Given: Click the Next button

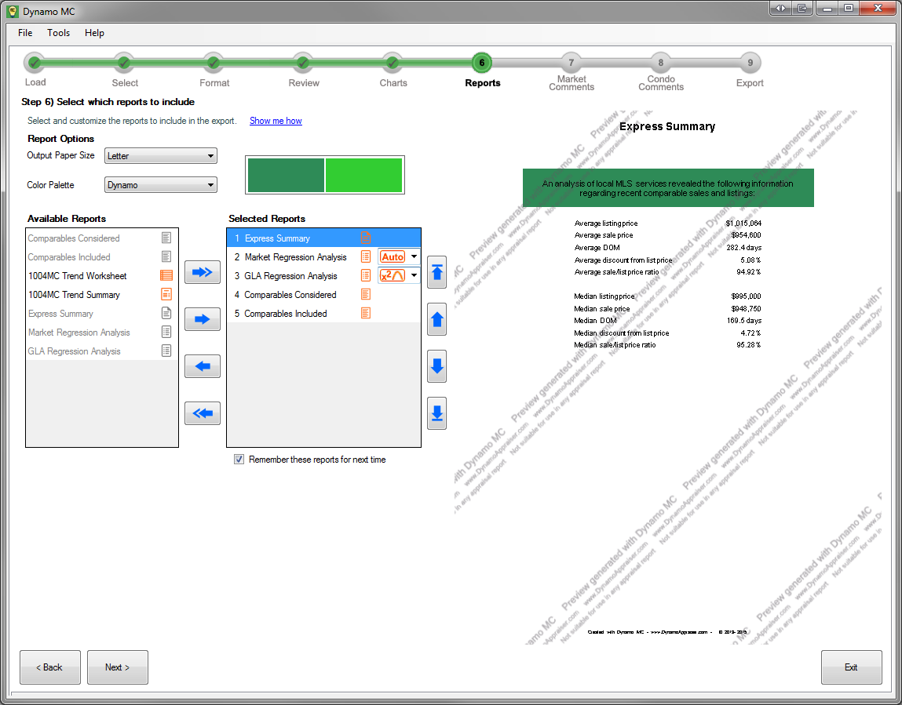Looking at the screenshot, I should pyautogui.click(x=117, y=667).
